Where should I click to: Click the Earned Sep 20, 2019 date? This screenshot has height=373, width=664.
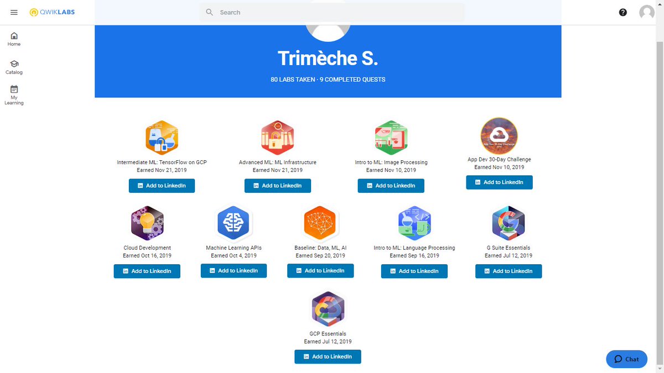[x=320, y=256]
